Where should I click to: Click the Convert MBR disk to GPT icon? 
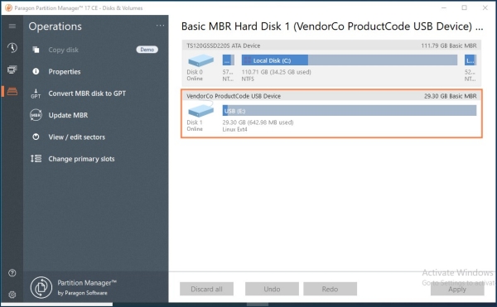[x=36, y=94]
